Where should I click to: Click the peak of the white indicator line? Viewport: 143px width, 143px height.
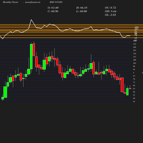tap(31, 20)
